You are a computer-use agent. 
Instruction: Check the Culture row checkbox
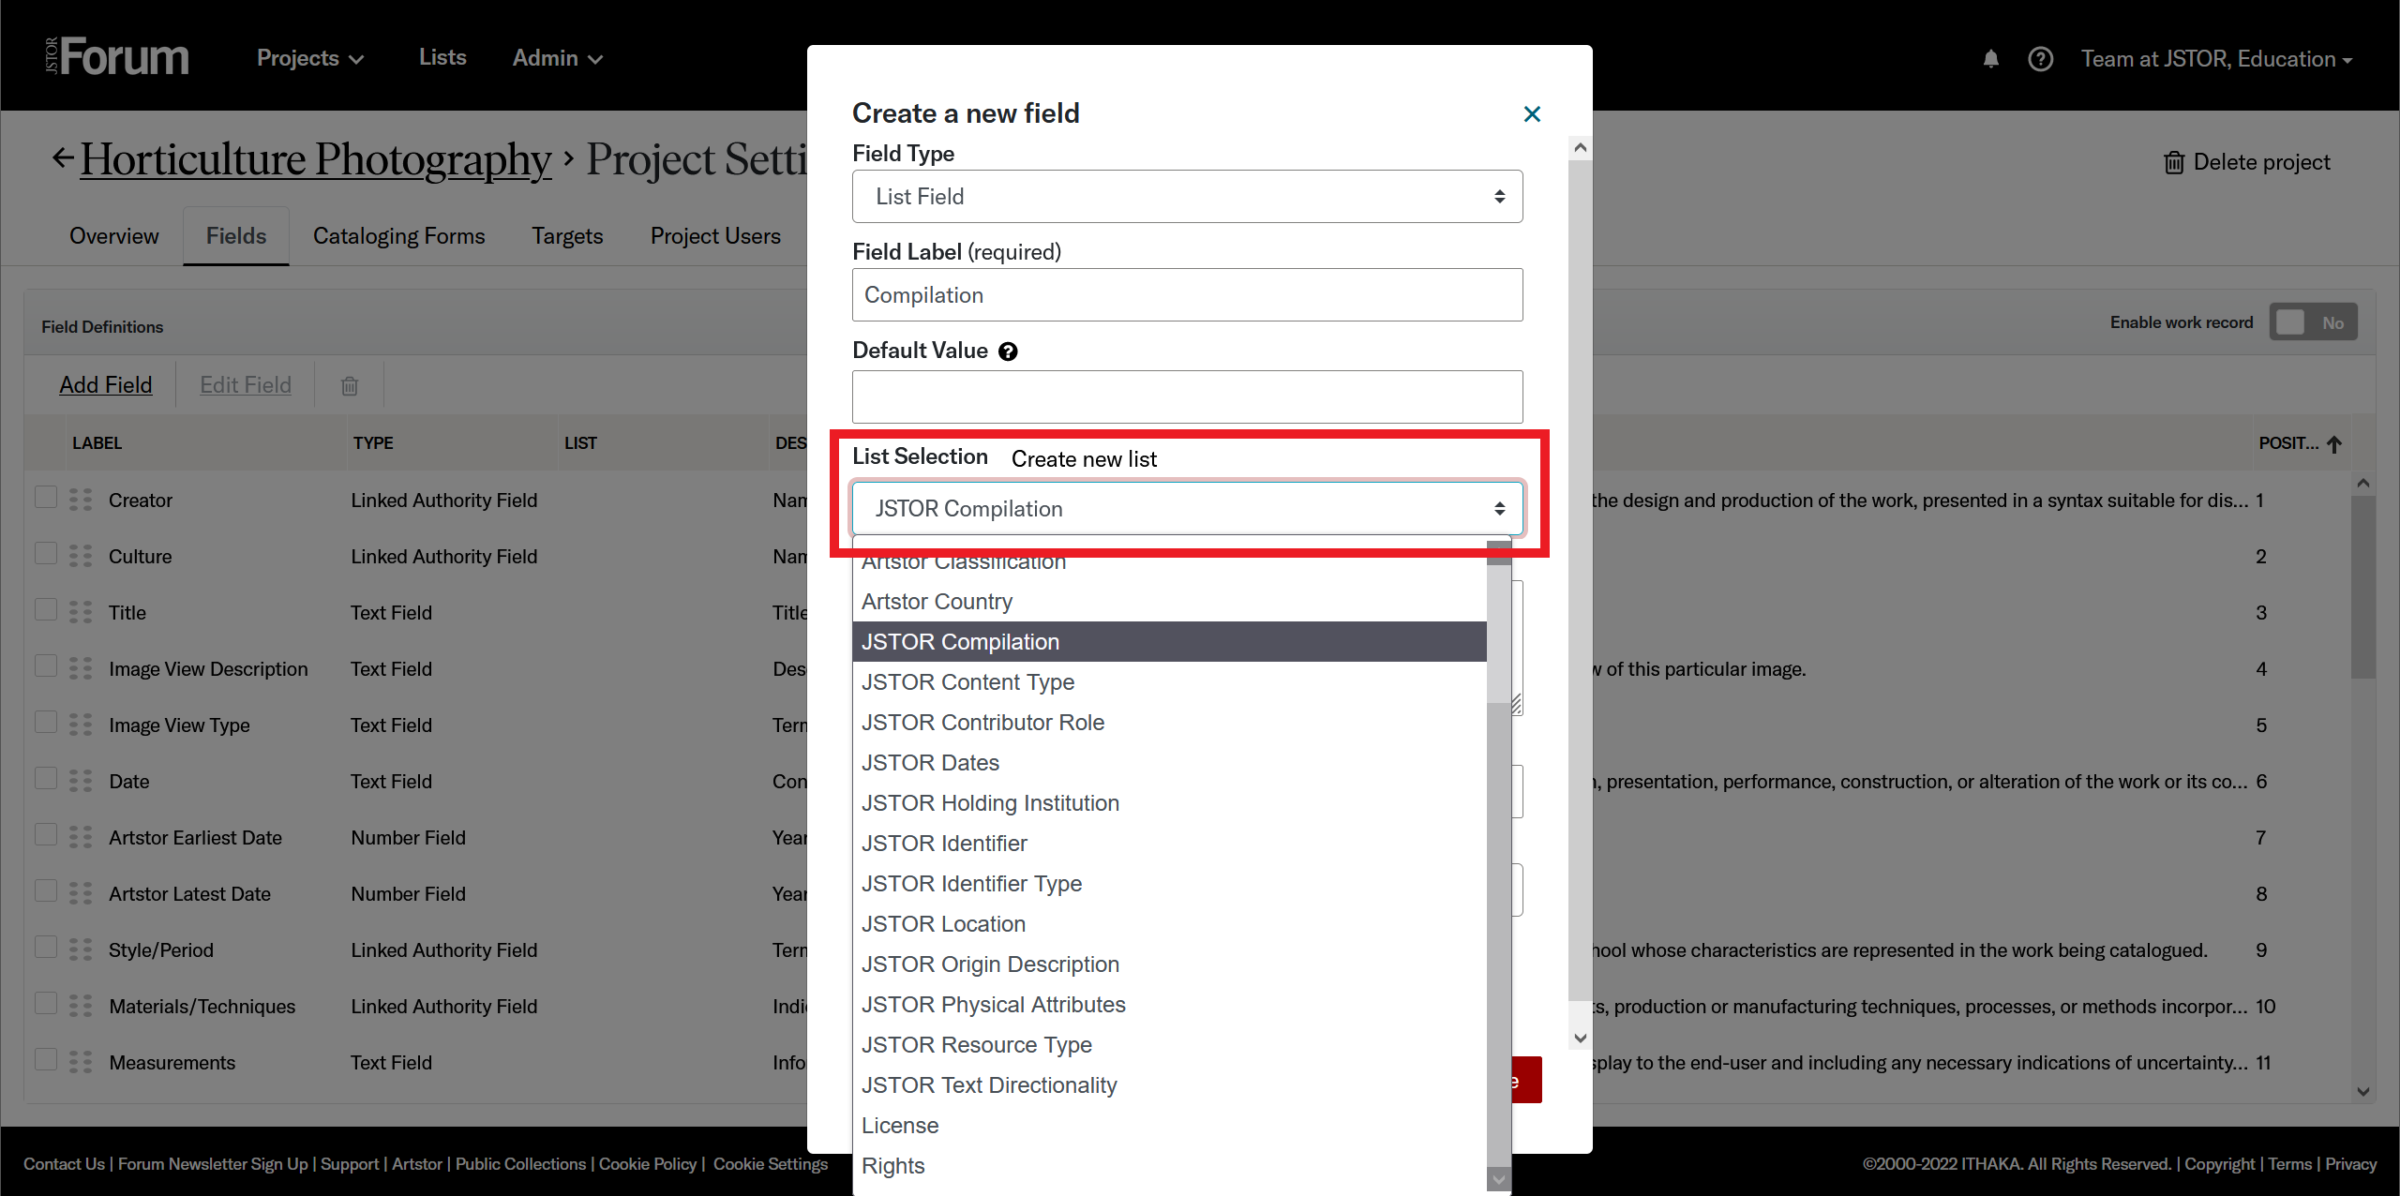46,553
